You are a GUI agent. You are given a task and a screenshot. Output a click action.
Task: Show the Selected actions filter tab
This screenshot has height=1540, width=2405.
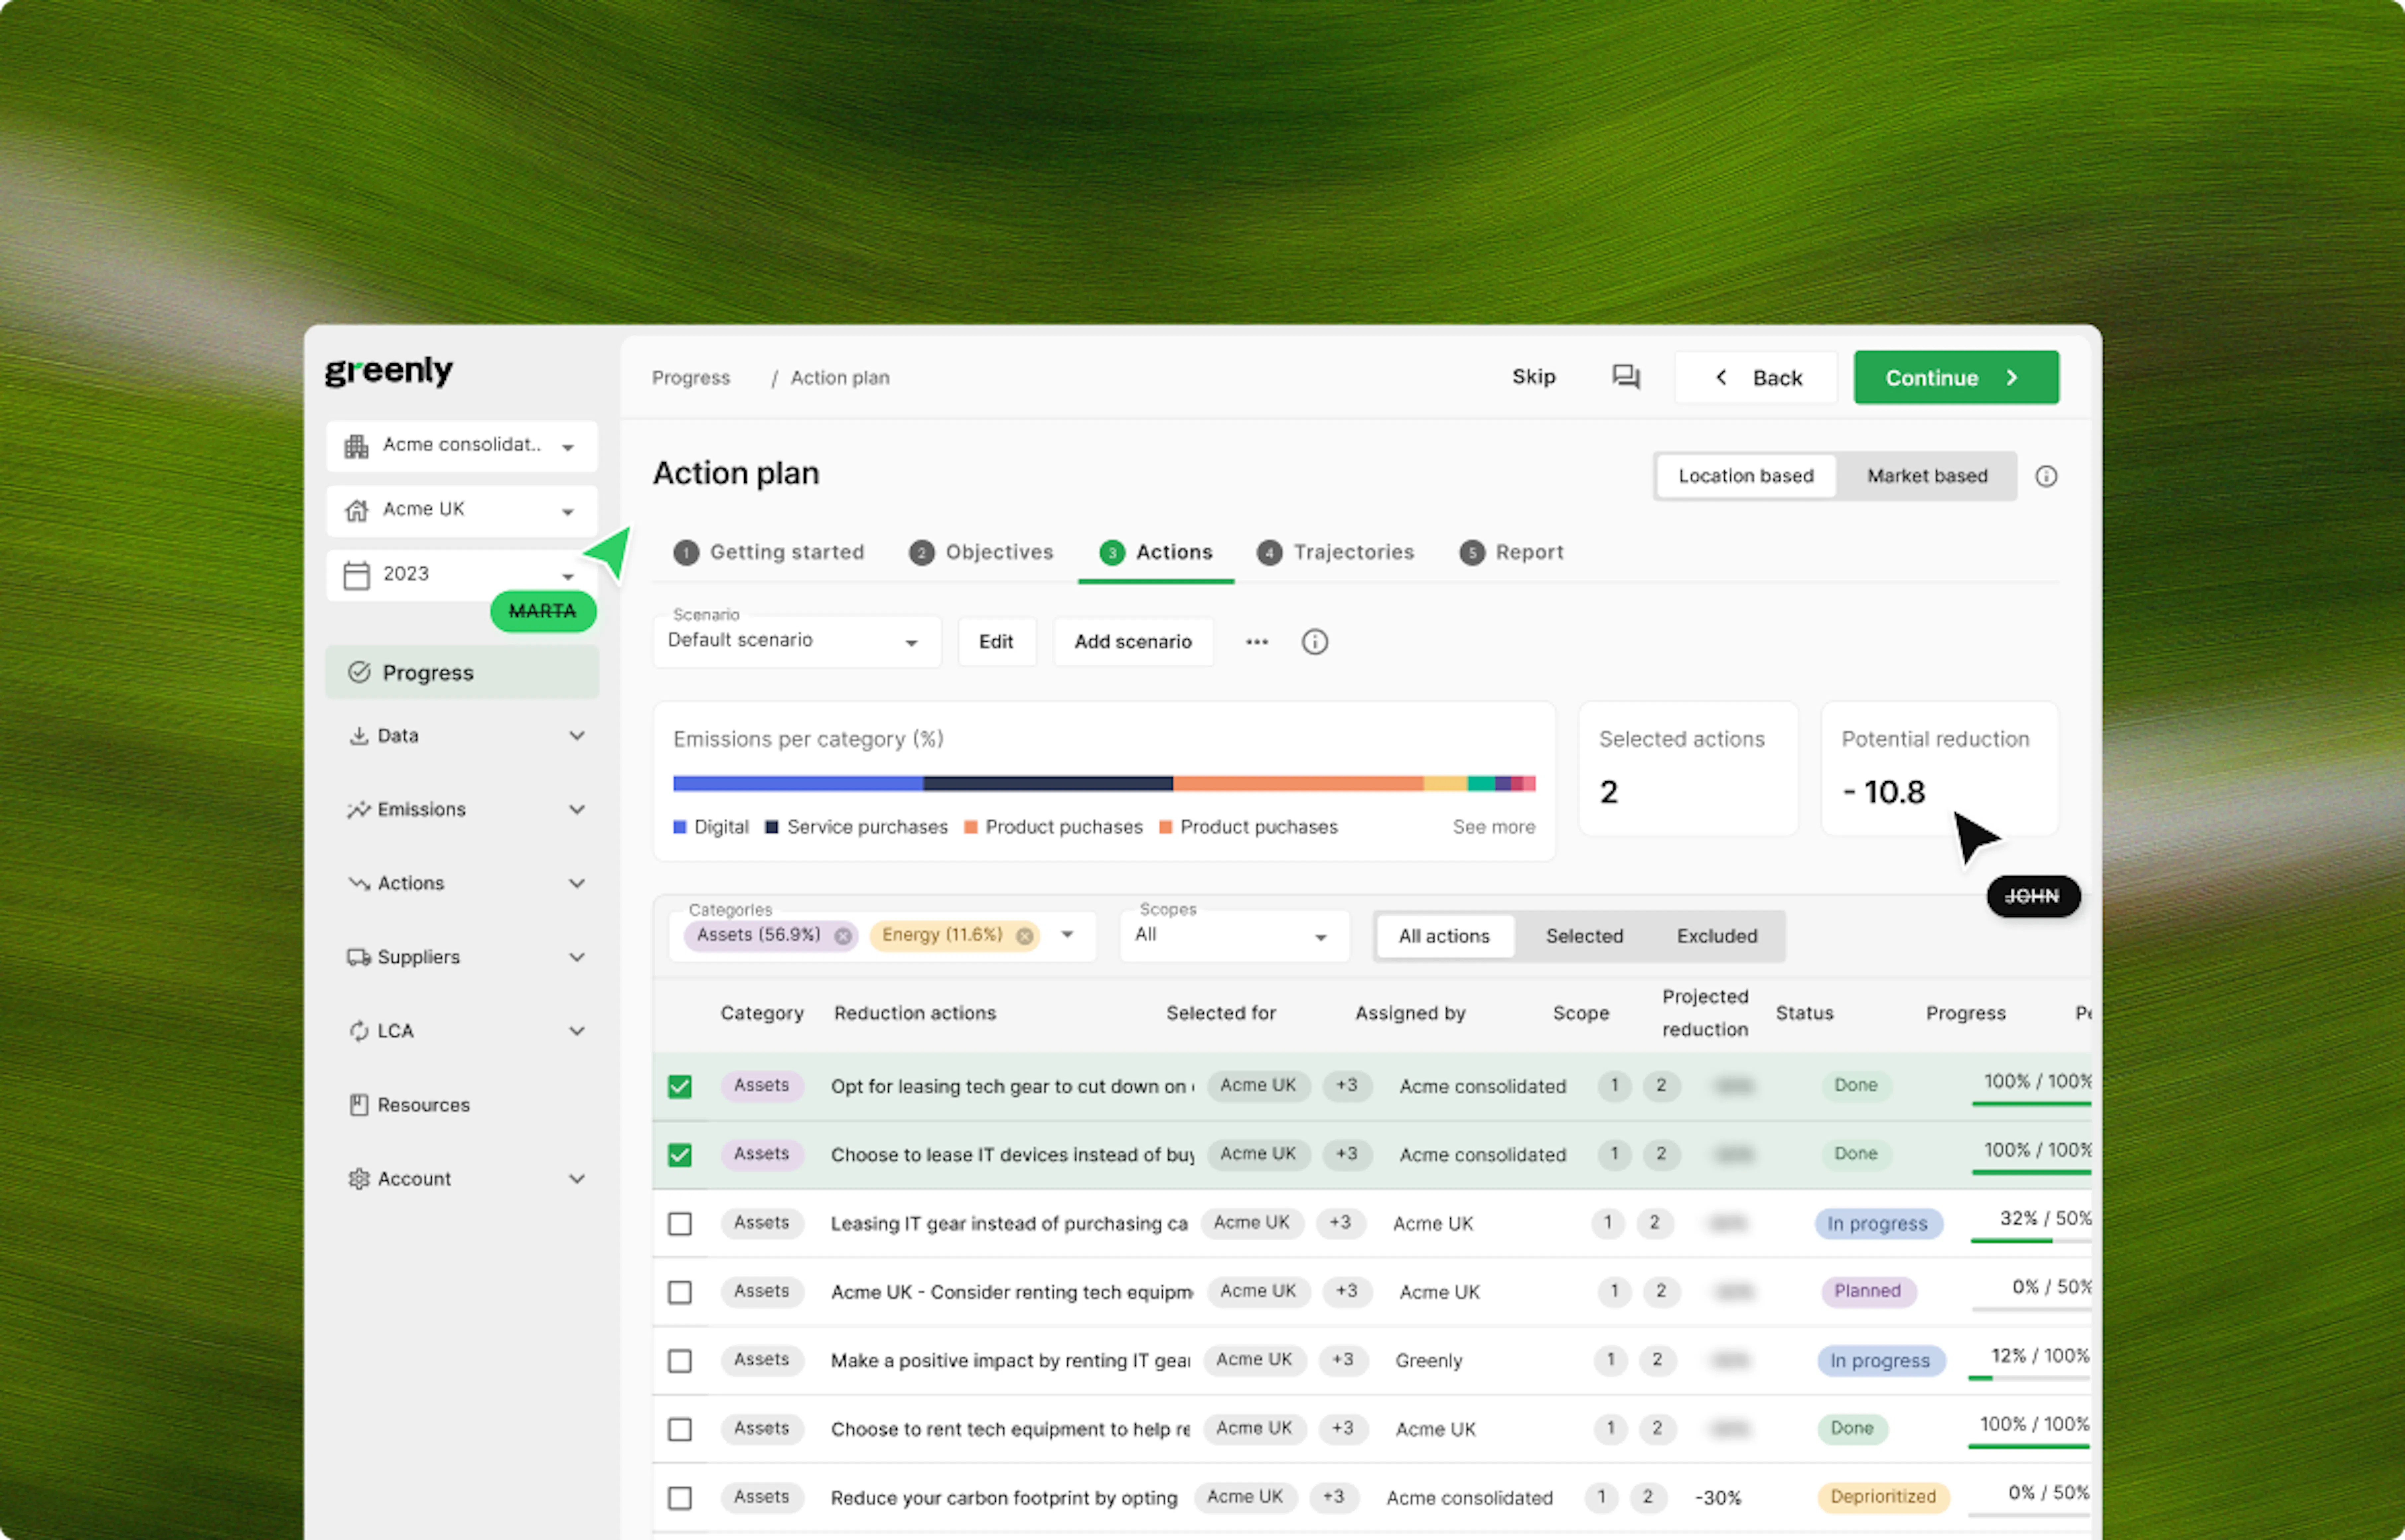(1584, 936)
